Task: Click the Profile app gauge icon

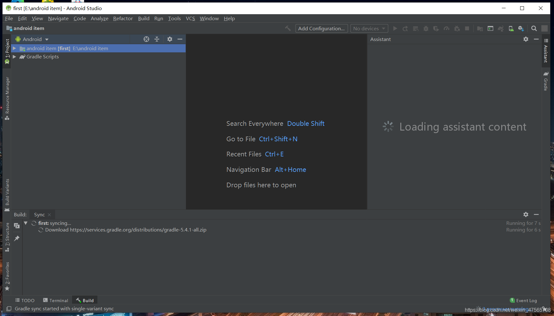Action: coord(446,28)
